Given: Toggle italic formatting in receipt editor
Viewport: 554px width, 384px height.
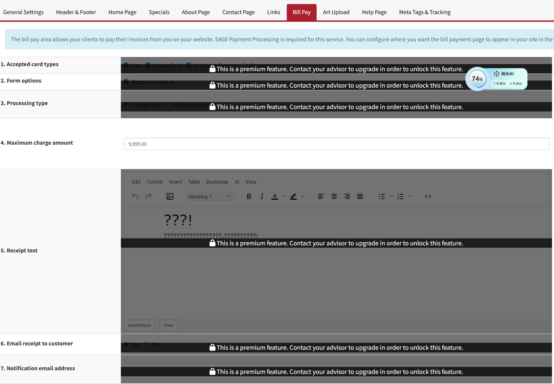Looking at the screenshot, I should [x=262, y=196].
